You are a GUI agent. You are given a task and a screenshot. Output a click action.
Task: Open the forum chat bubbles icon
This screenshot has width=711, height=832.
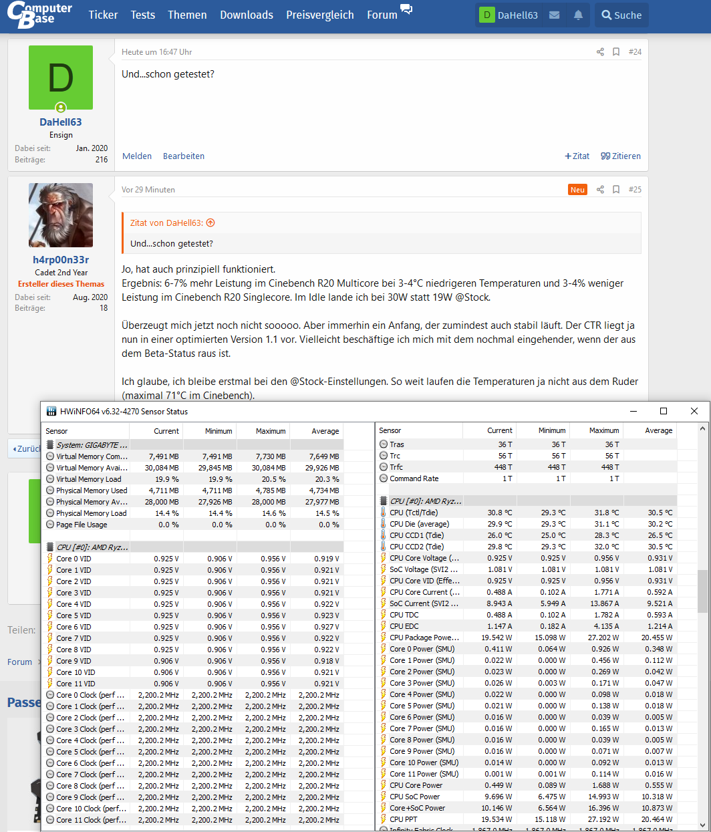pyautogui.click(x=406, y=9)
